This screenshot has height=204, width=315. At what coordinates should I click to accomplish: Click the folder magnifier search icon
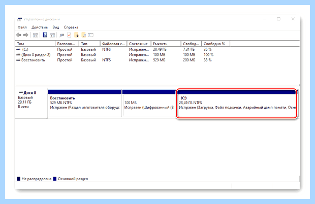click(84, 35)
